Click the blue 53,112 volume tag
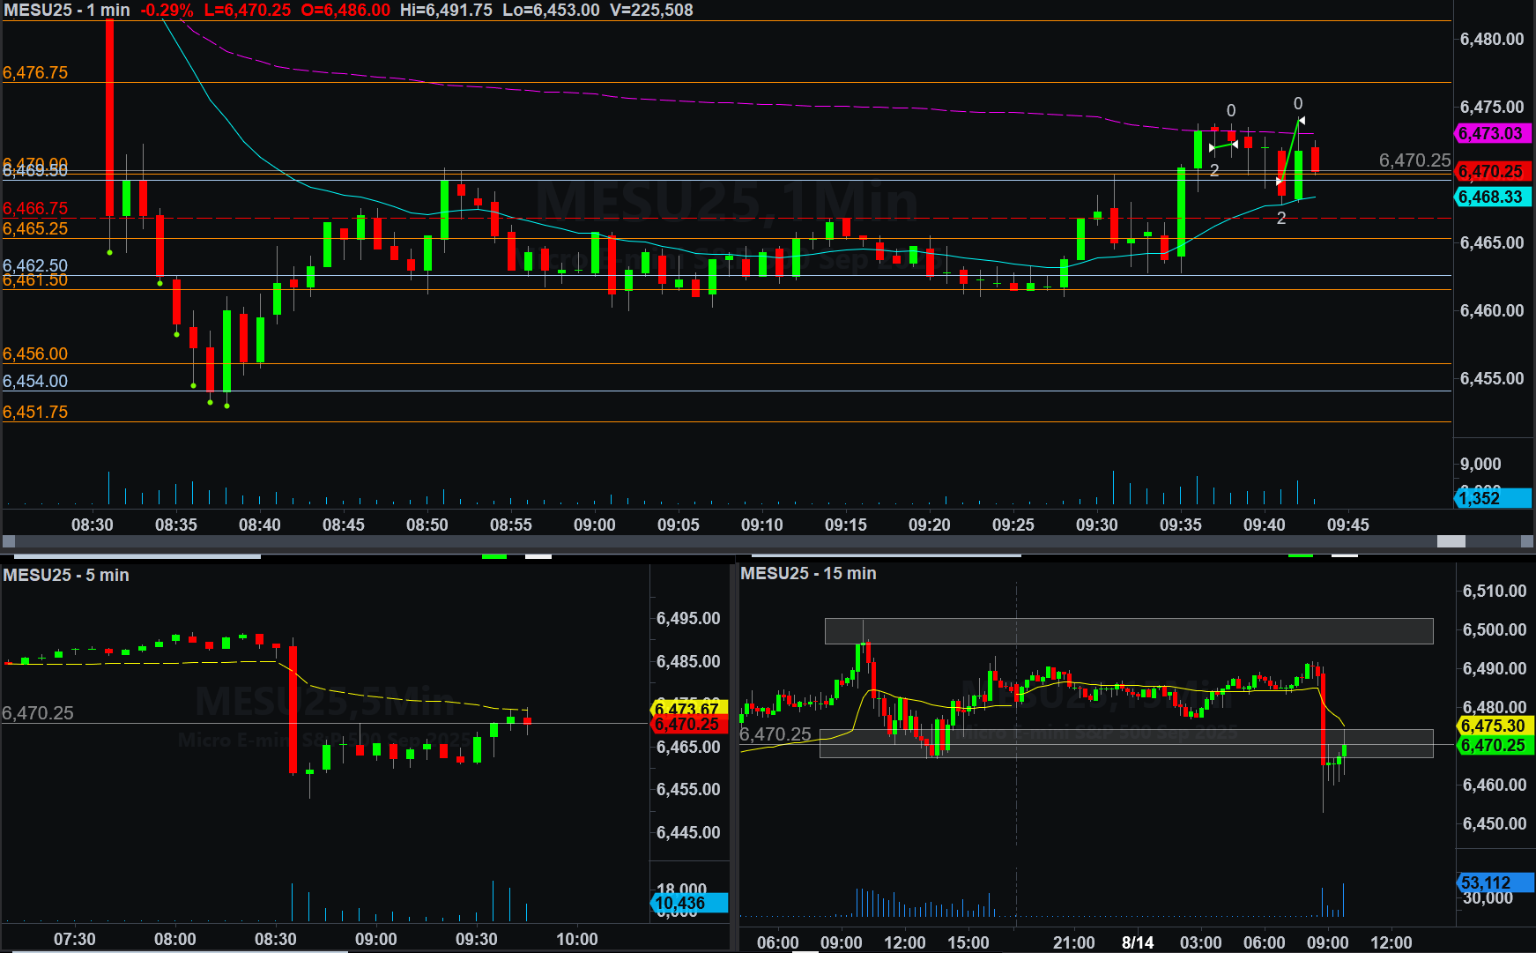The width and height of the screenshot is (1536, 953). pyautogui.click(x=1494, y=882)
